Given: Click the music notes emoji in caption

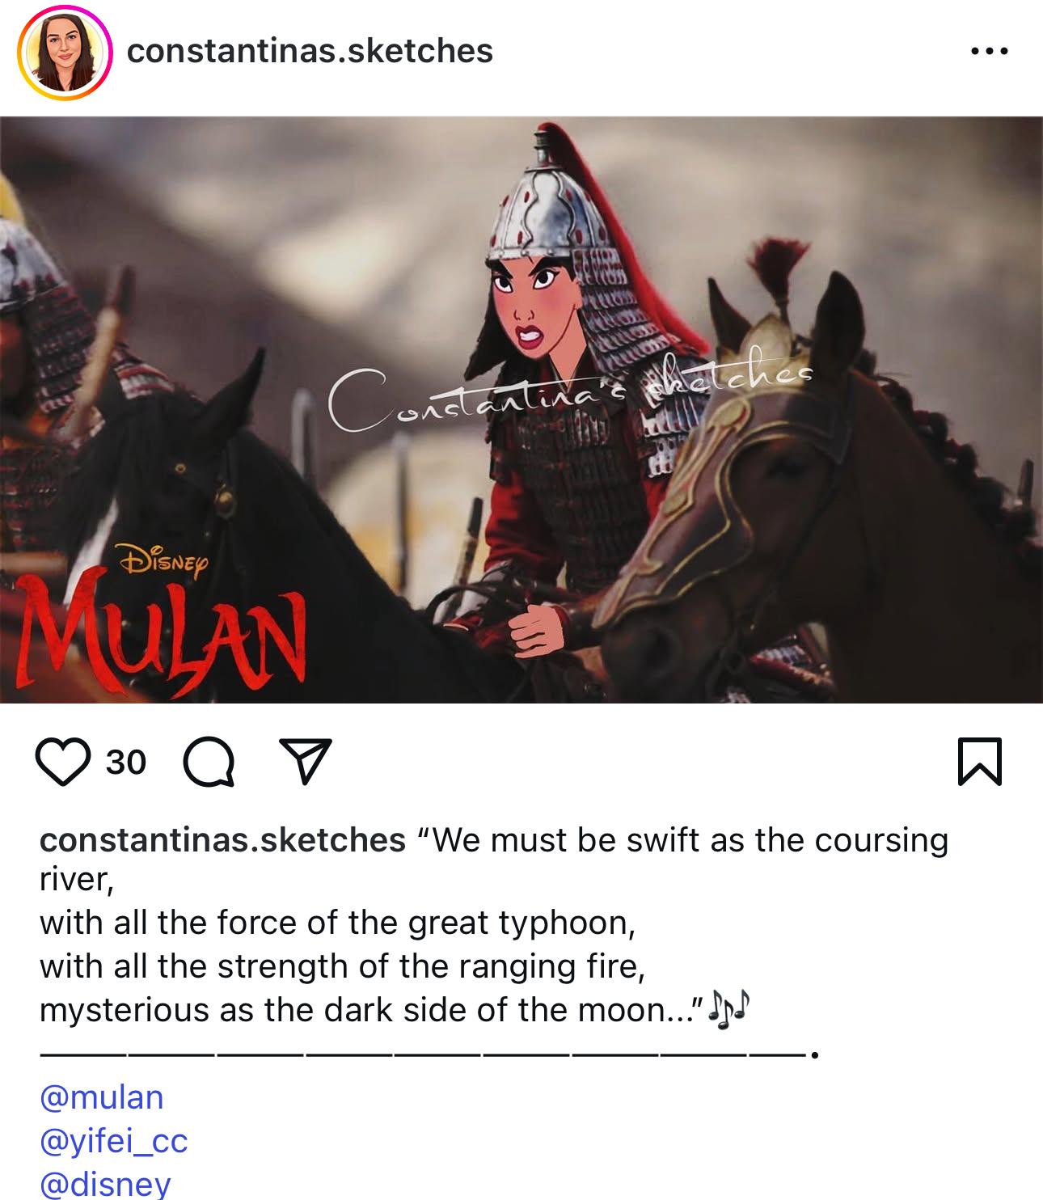Looking at the screenshot, I should 728,1010.
